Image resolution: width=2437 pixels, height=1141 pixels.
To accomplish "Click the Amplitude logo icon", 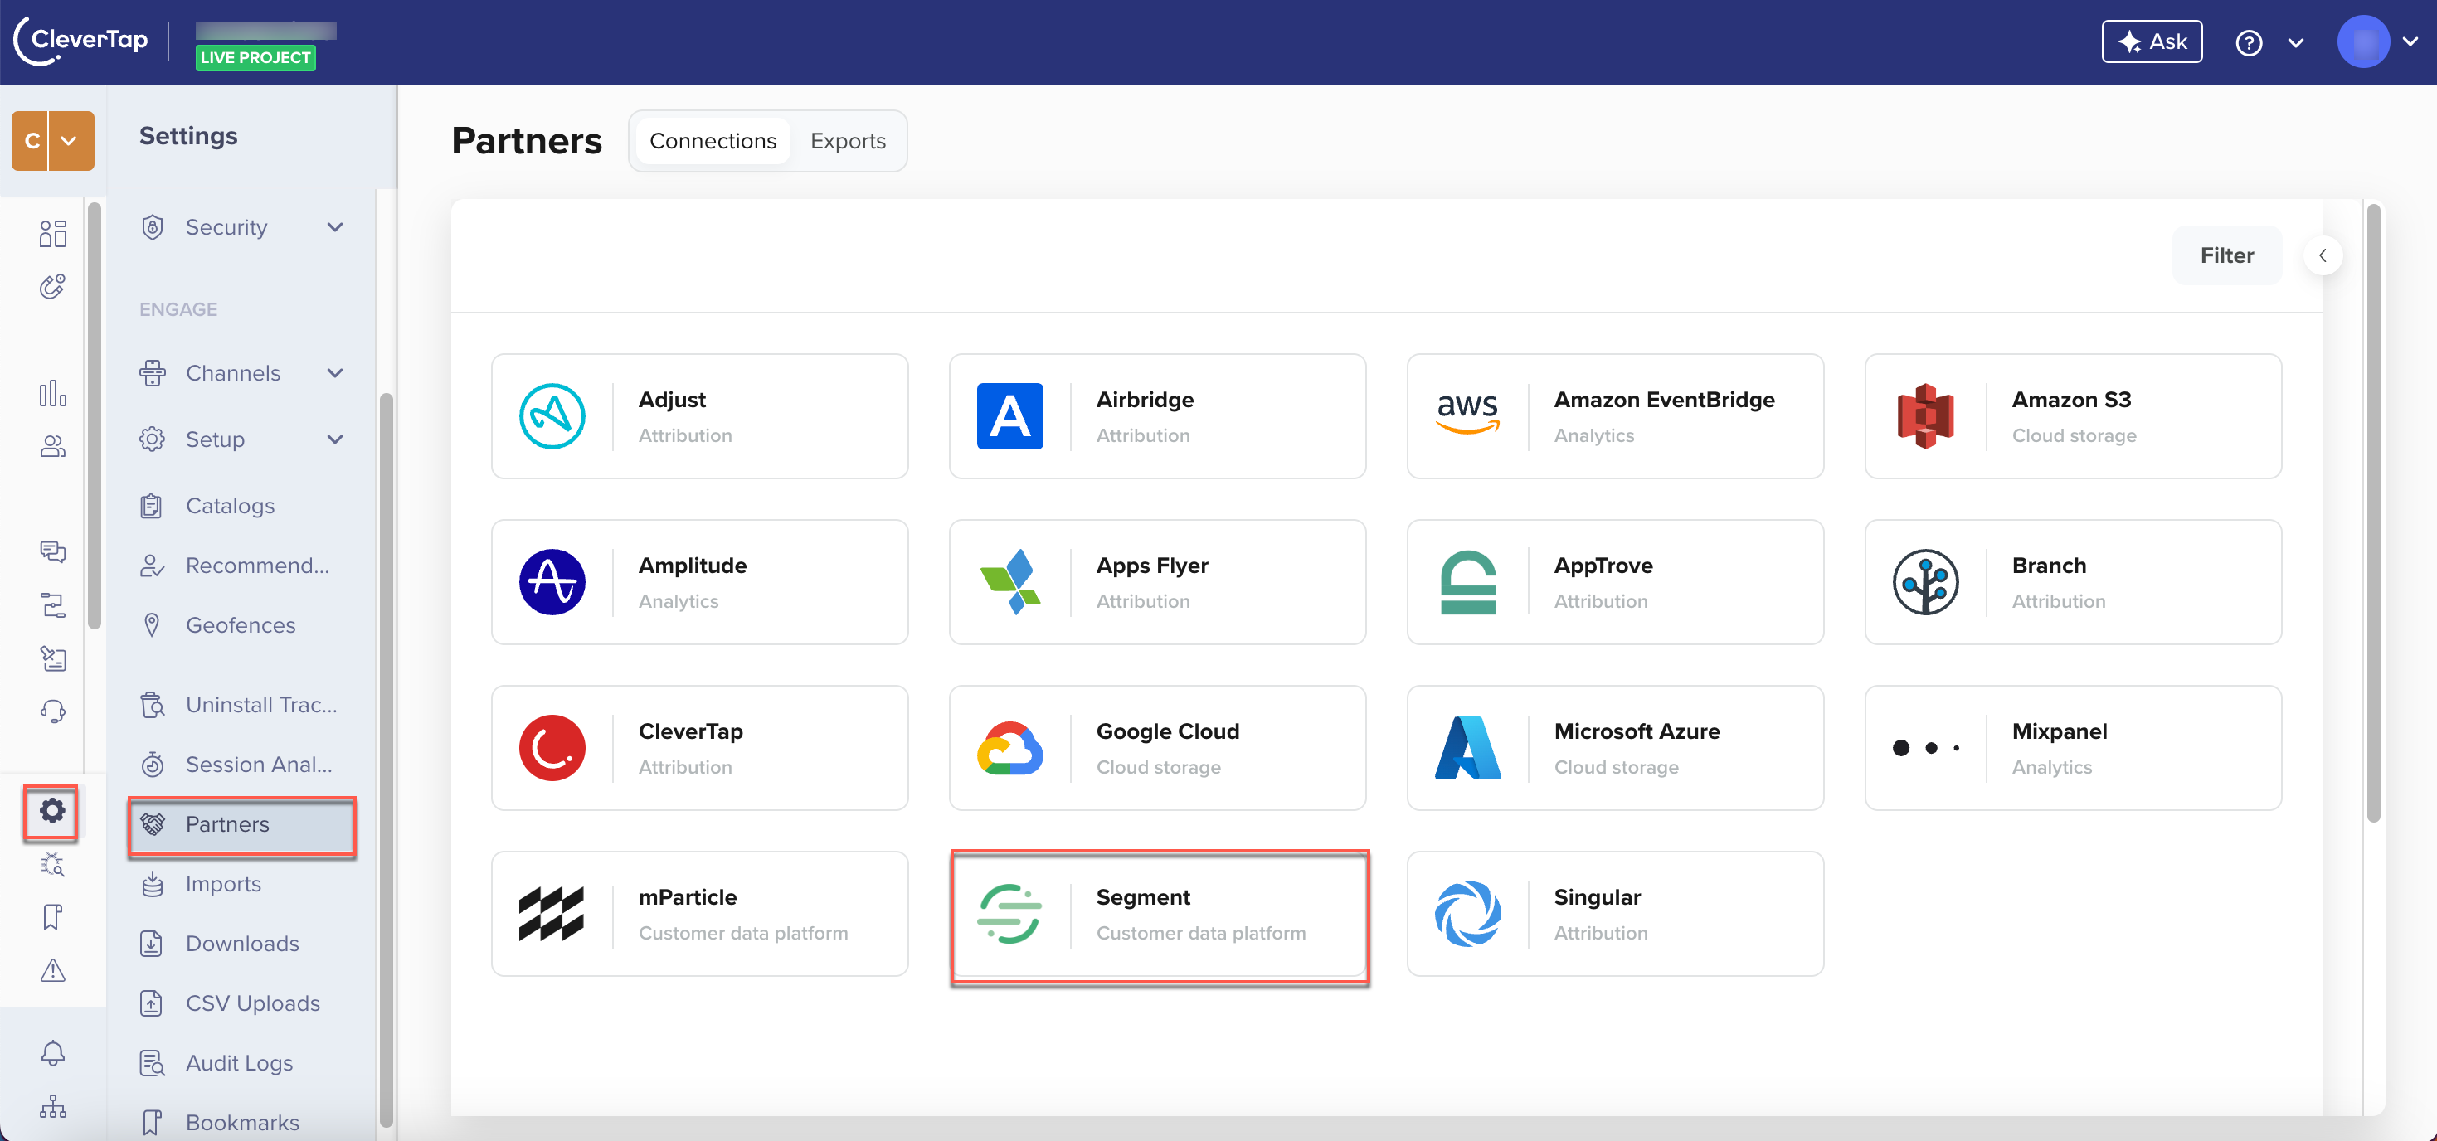I will coord(552,582).
